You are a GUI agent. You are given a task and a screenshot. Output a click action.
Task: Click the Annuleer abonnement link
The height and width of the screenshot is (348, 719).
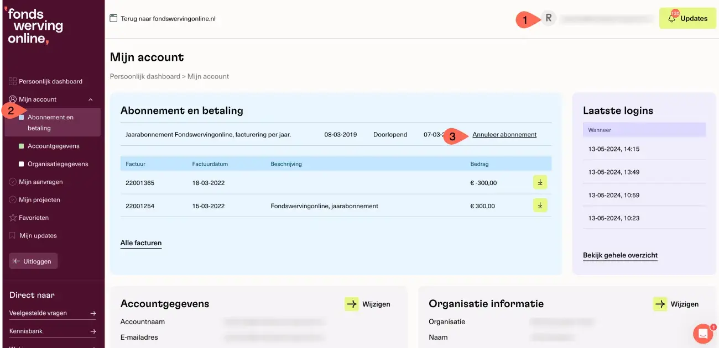pyautogui.click(x=504, y=135)
